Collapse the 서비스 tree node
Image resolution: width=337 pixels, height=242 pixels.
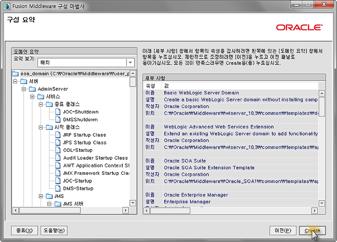(32, 97)
